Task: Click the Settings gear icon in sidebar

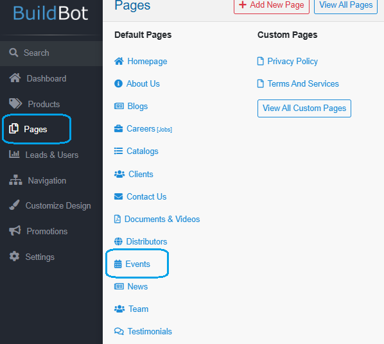Action: click(14, 256)
